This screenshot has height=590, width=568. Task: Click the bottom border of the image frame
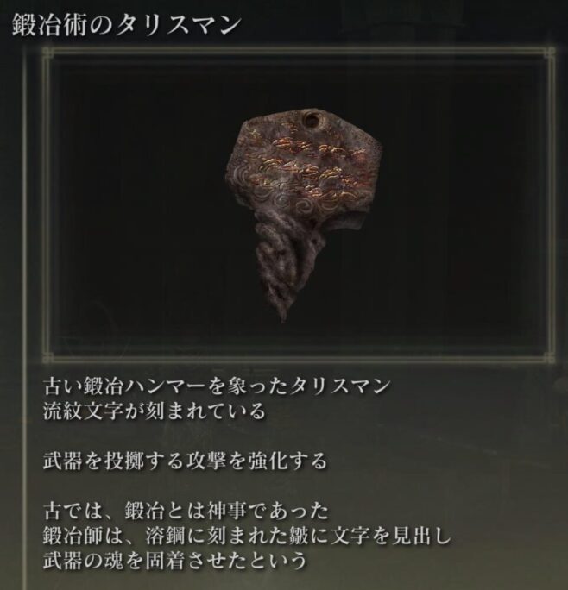(299, 359)
